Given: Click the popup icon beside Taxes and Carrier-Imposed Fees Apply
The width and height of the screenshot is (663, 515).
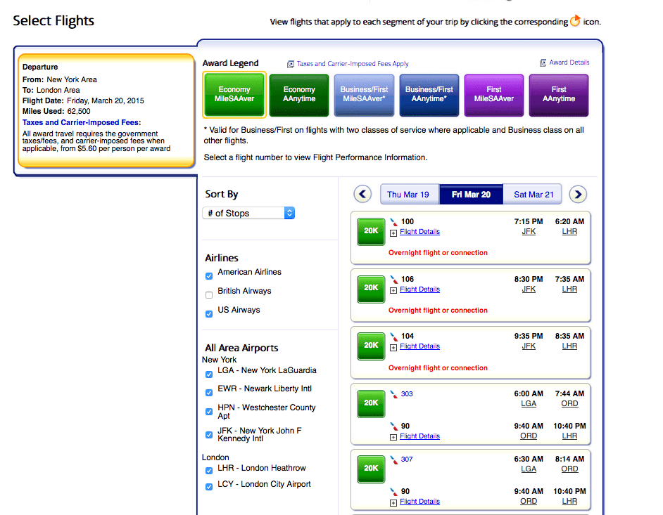Looking at the screenshot, I should [x=291, y=64].
